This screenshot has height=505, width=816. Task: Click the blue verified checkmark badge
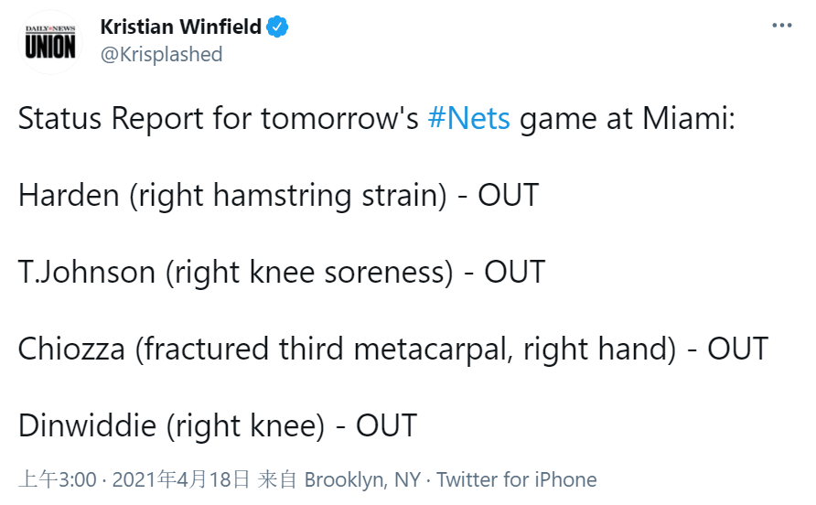(277, 27)
